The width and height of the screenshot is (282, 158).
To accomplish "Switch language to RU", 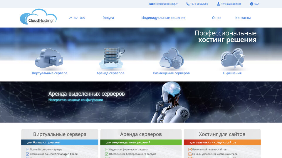I will (75, 18).
